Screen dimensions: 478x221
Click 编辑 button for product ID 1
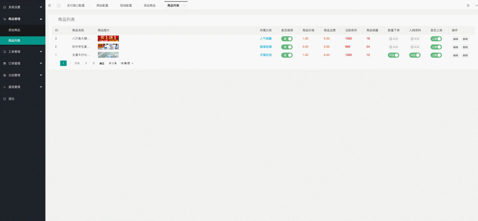[x=456, y=55]
